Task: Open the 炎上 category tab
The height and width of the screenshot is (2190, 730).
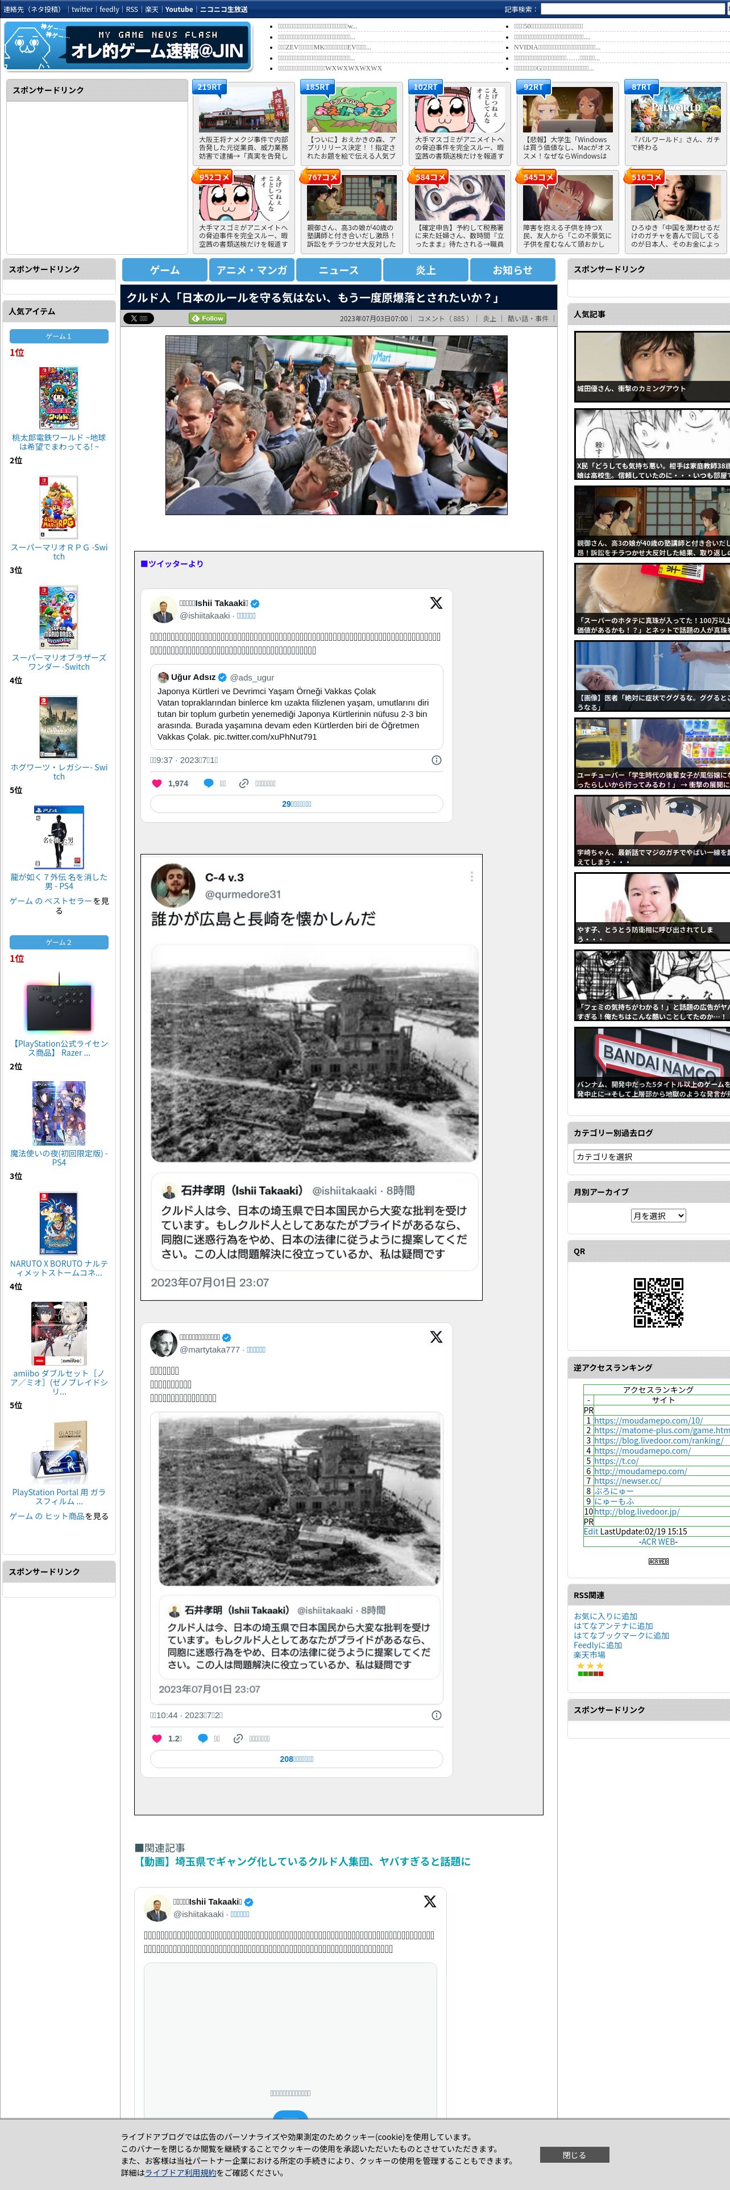Action: pos(426,269)
